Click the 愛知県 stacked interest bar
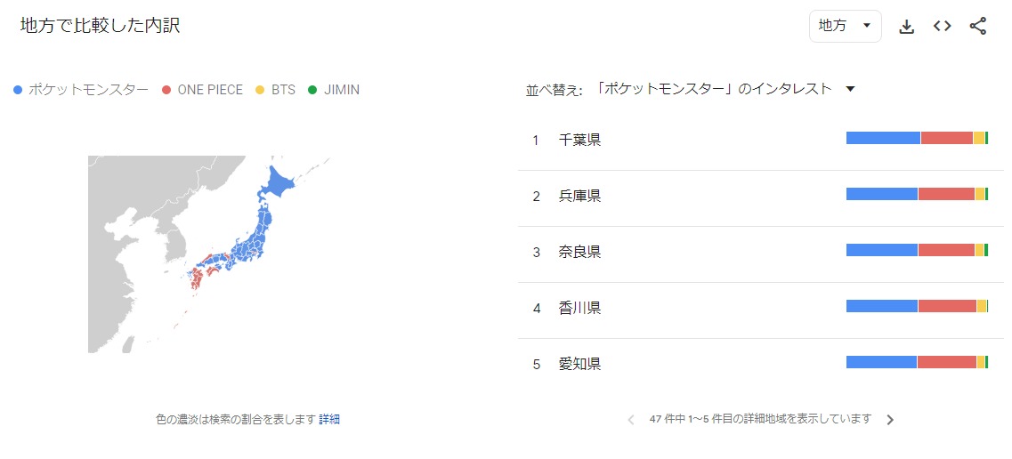The height and width of the screenshot is (459, 1012). click(917, 362)
